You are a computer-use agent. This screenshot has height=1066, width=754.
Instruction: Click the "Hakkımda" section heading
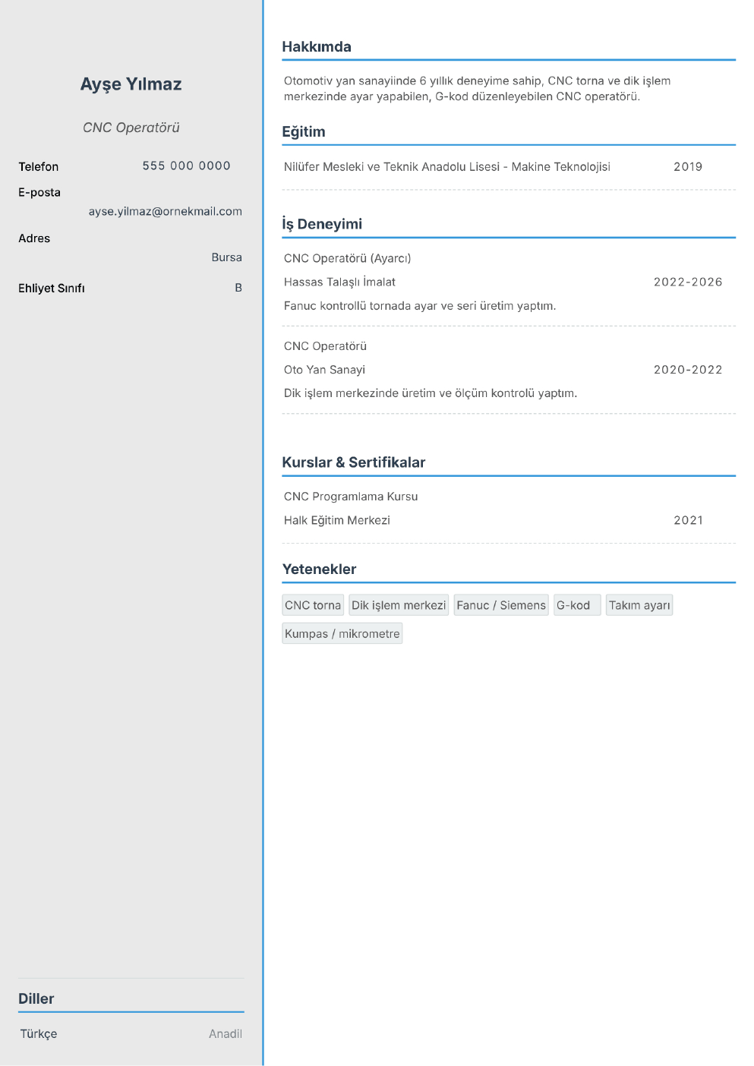tap(317, 46)
